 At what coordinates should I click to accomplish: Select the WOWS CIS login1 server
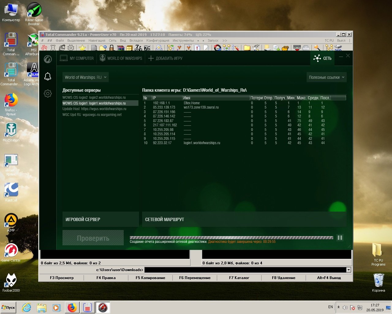(x=100, y=103)
